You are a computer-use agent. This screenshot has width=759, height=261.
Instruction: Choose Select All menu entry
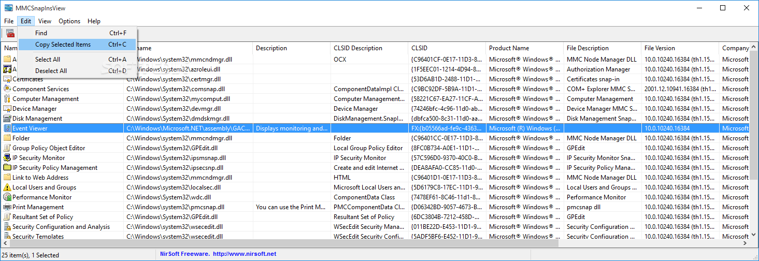point(77,60)
